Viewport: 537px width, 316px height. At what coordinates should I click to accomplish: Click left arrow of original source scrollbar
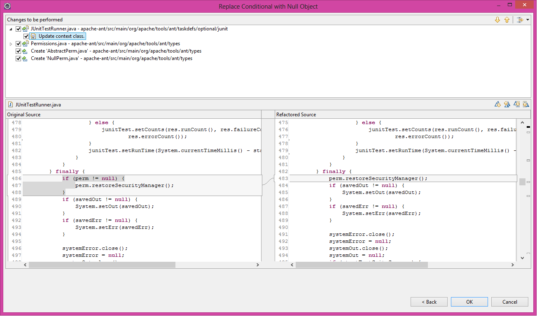(x=25, y=265)
